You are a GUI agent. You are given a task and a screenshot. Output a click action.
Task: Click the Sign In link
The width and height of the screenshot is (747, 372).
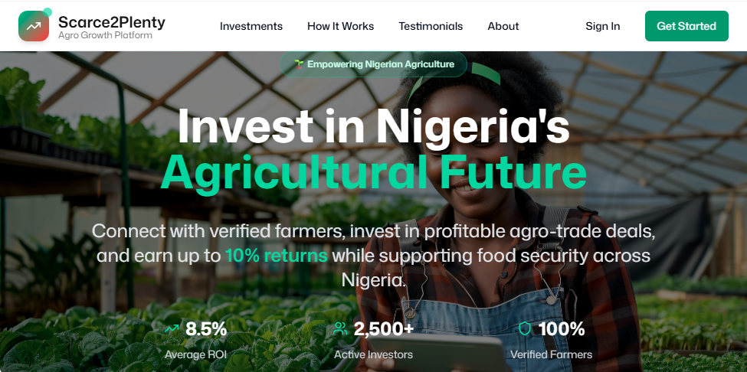602,26
